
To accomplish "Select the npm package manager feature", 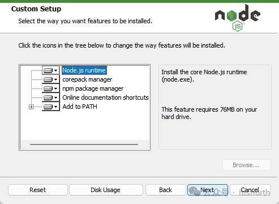I will pos(93,88).
